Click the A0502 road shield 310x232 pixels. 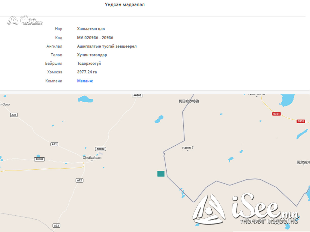pyautogui.click(x=40, y=159)
